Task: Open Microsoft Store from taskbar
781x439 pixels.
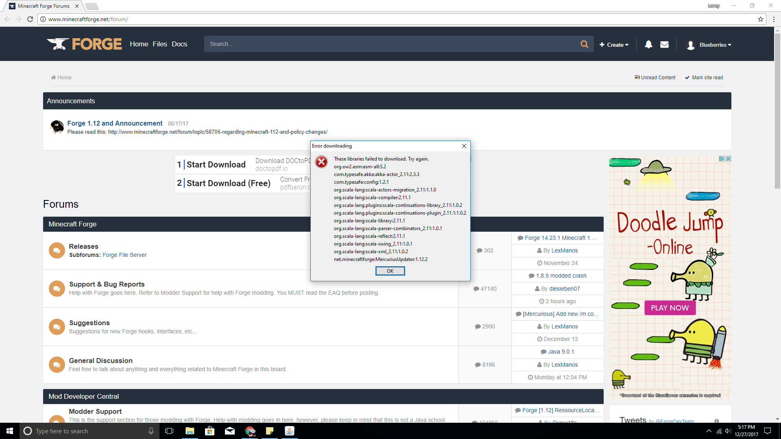Action: pyautogui.click(x=209, y=431)
